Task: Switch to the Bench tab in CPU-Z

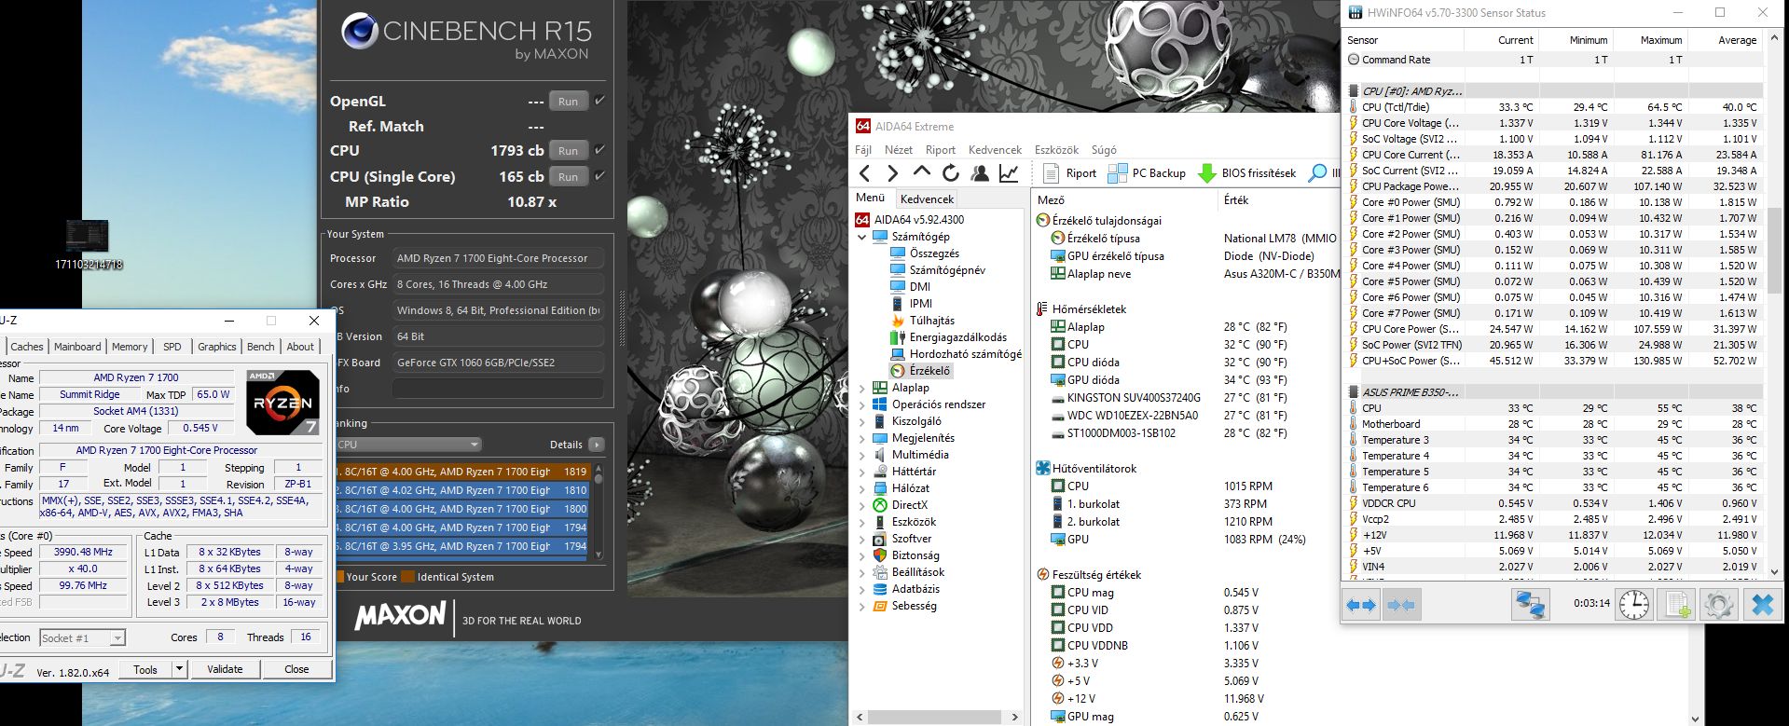Action: click(261, 347)
